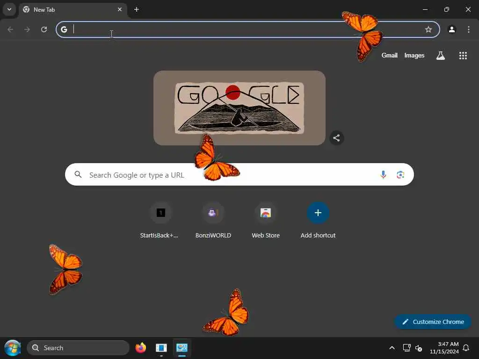Open the Windows Start orb
The width and height of the screenshot is (479, 359).
[x=13, y=348]
